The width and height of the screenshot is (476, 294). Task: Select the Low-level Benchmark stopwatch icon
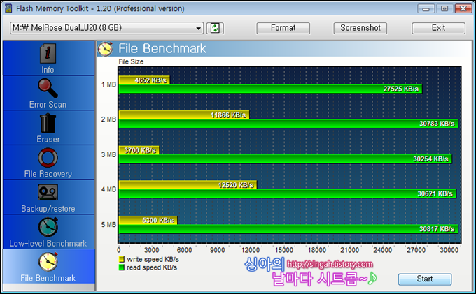[48, 227]
